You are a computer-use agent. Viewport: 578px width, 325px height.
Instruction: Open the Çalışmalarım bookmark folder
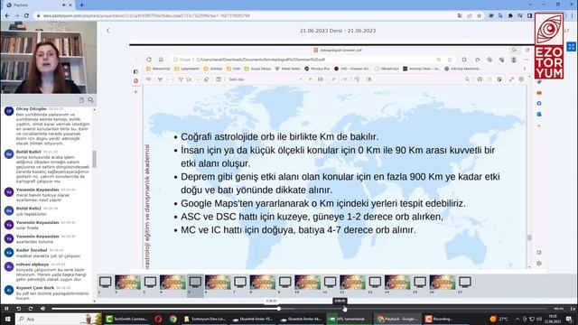(x=187, y=69)
